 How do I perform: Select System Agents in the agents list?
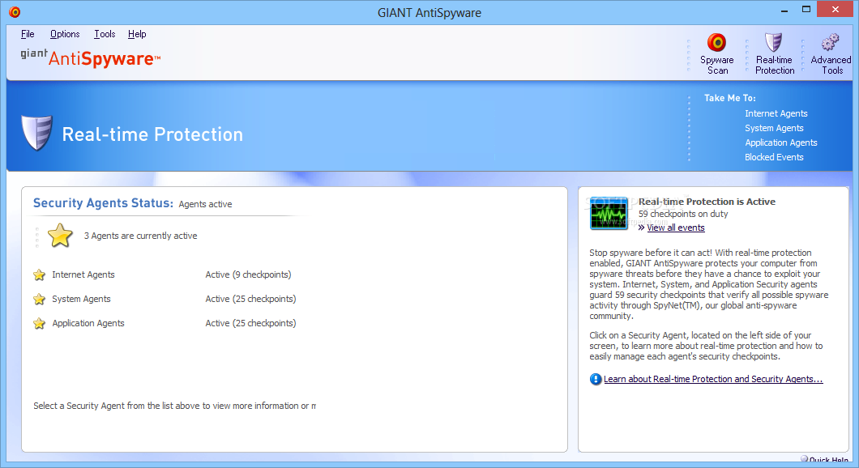pyautogui.click(x=81, y=299)
